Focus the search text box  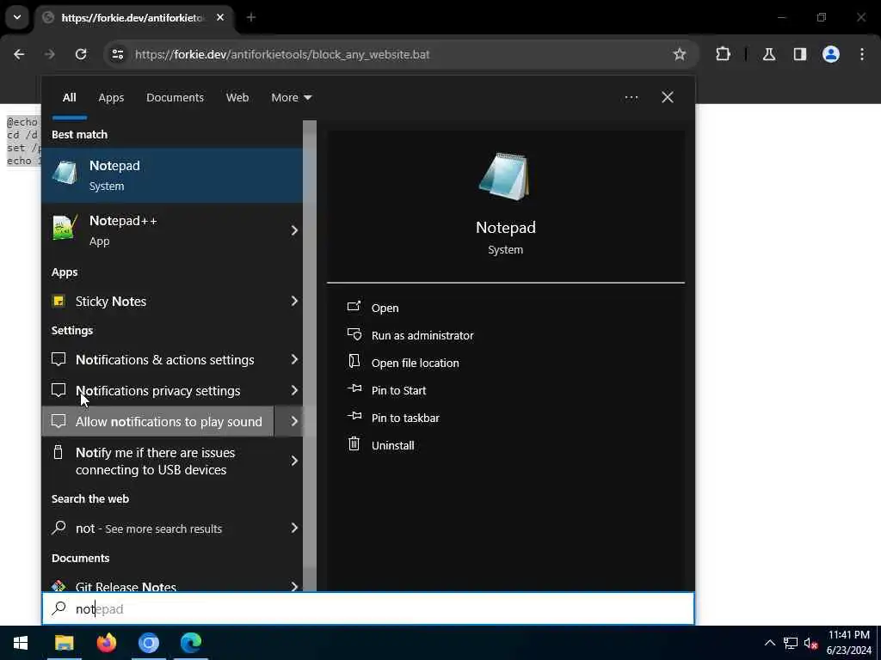(368, 608)
